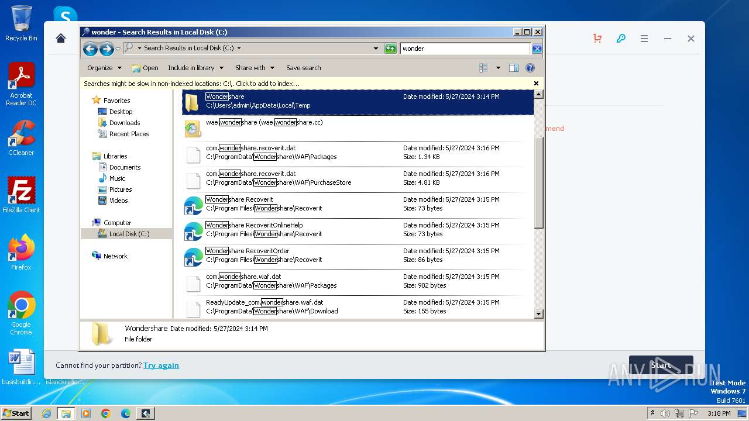Open the Organize menu
This screenshot has height=421, width=749.
coord(104,68)
